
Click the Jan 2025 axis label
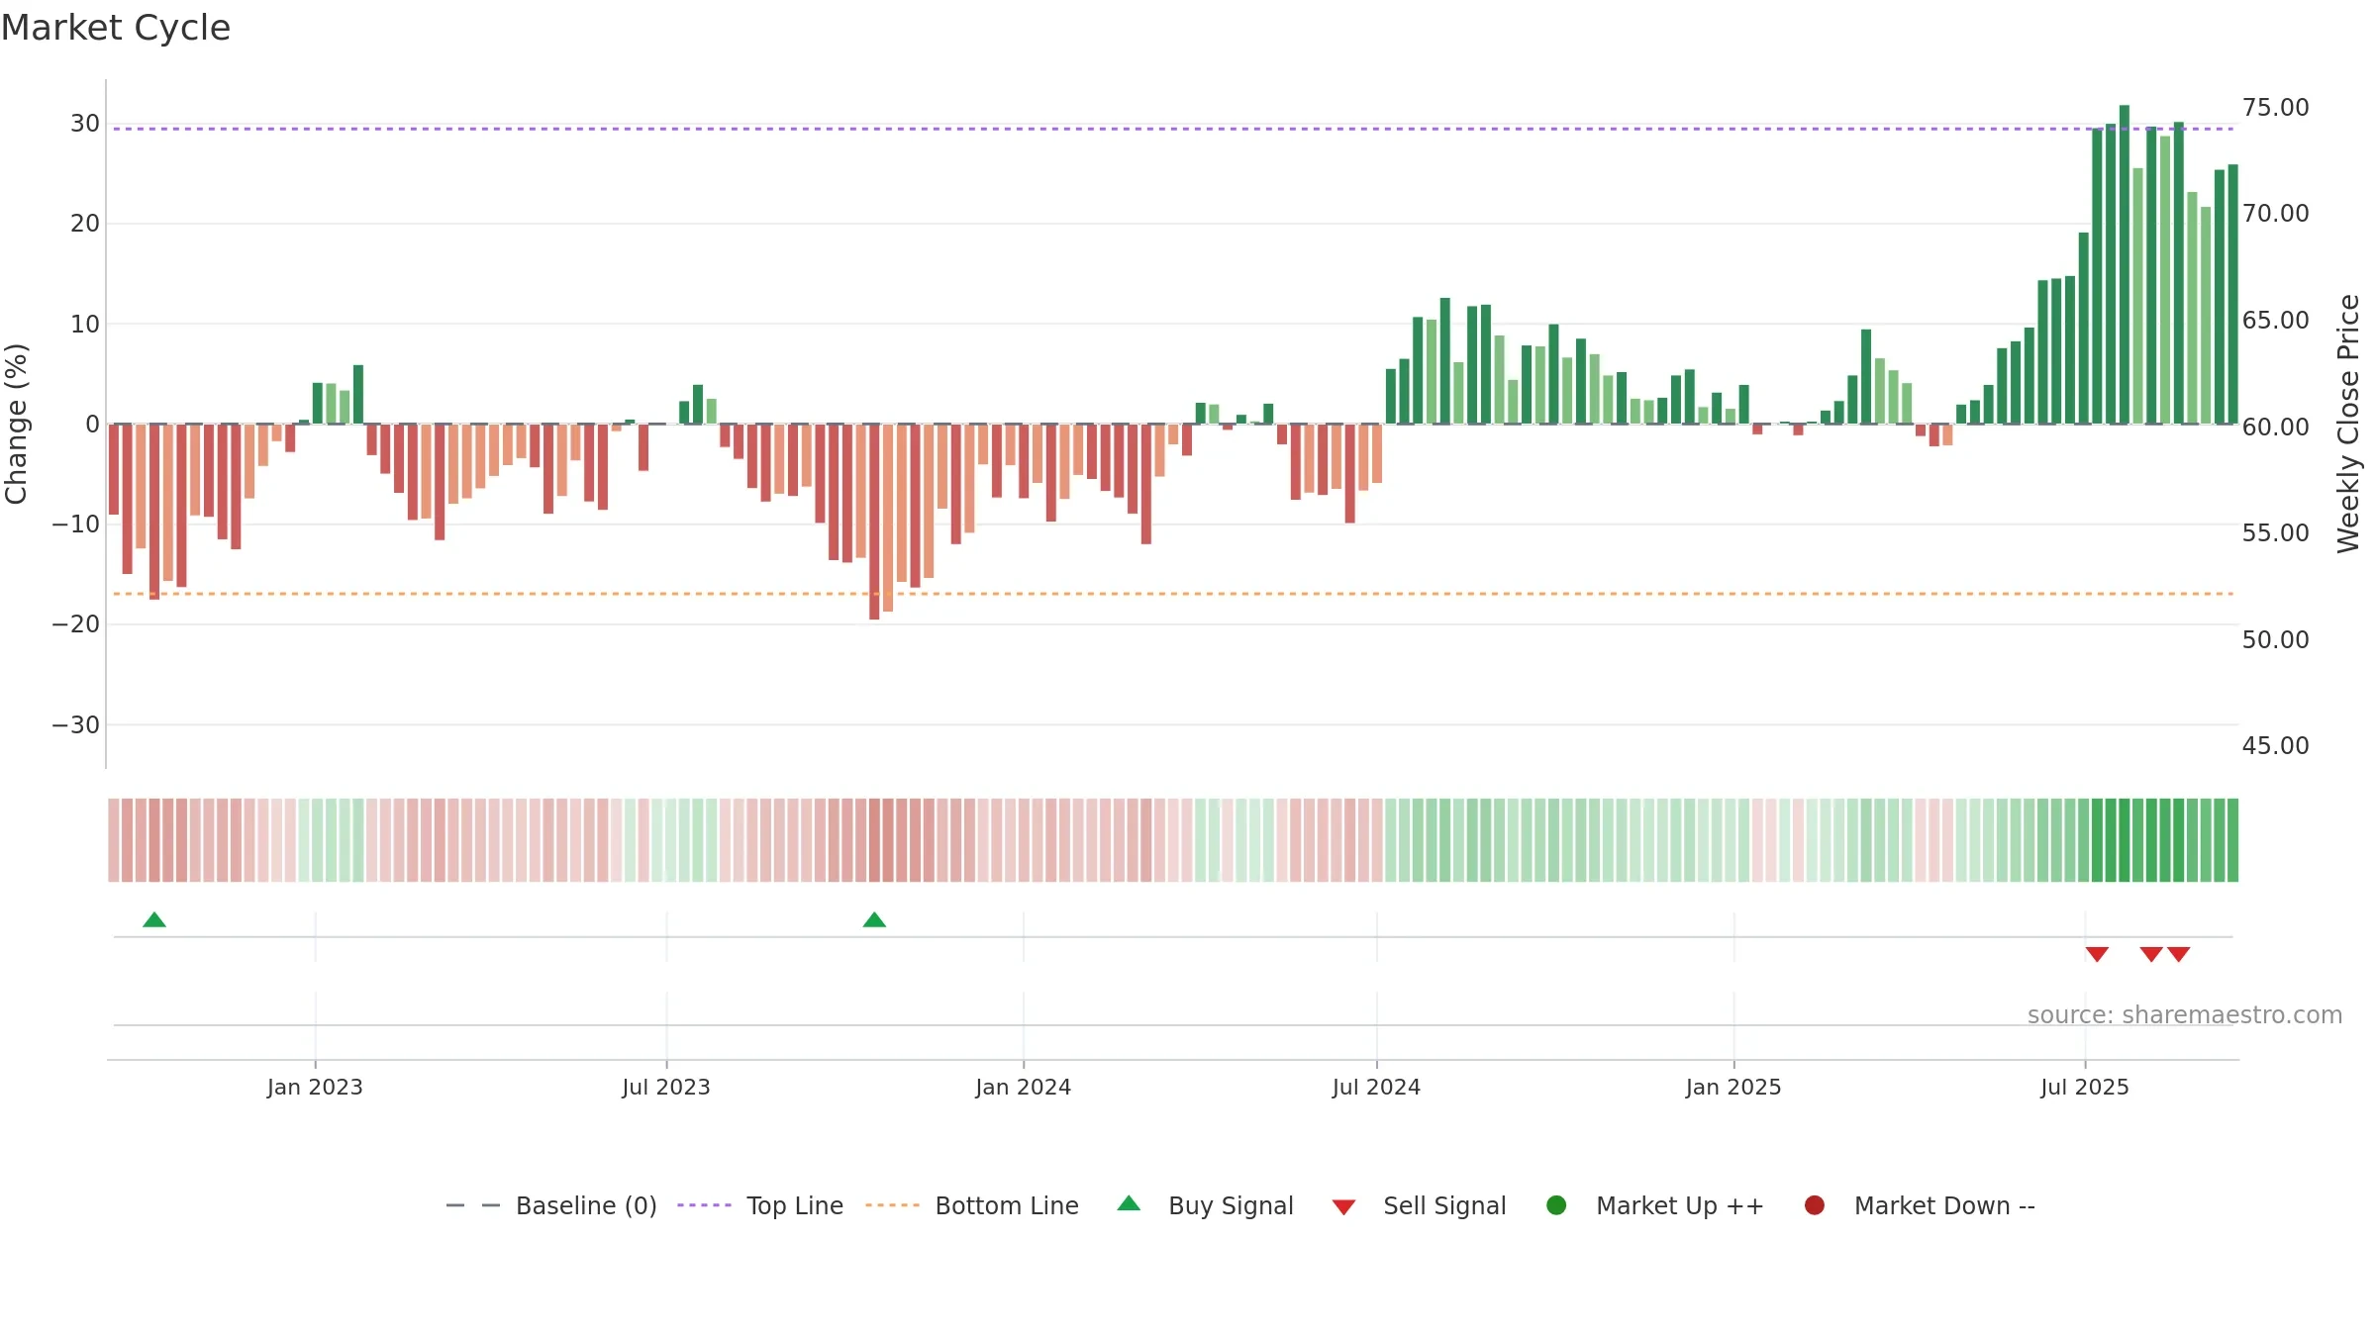click(1733, 1088)
